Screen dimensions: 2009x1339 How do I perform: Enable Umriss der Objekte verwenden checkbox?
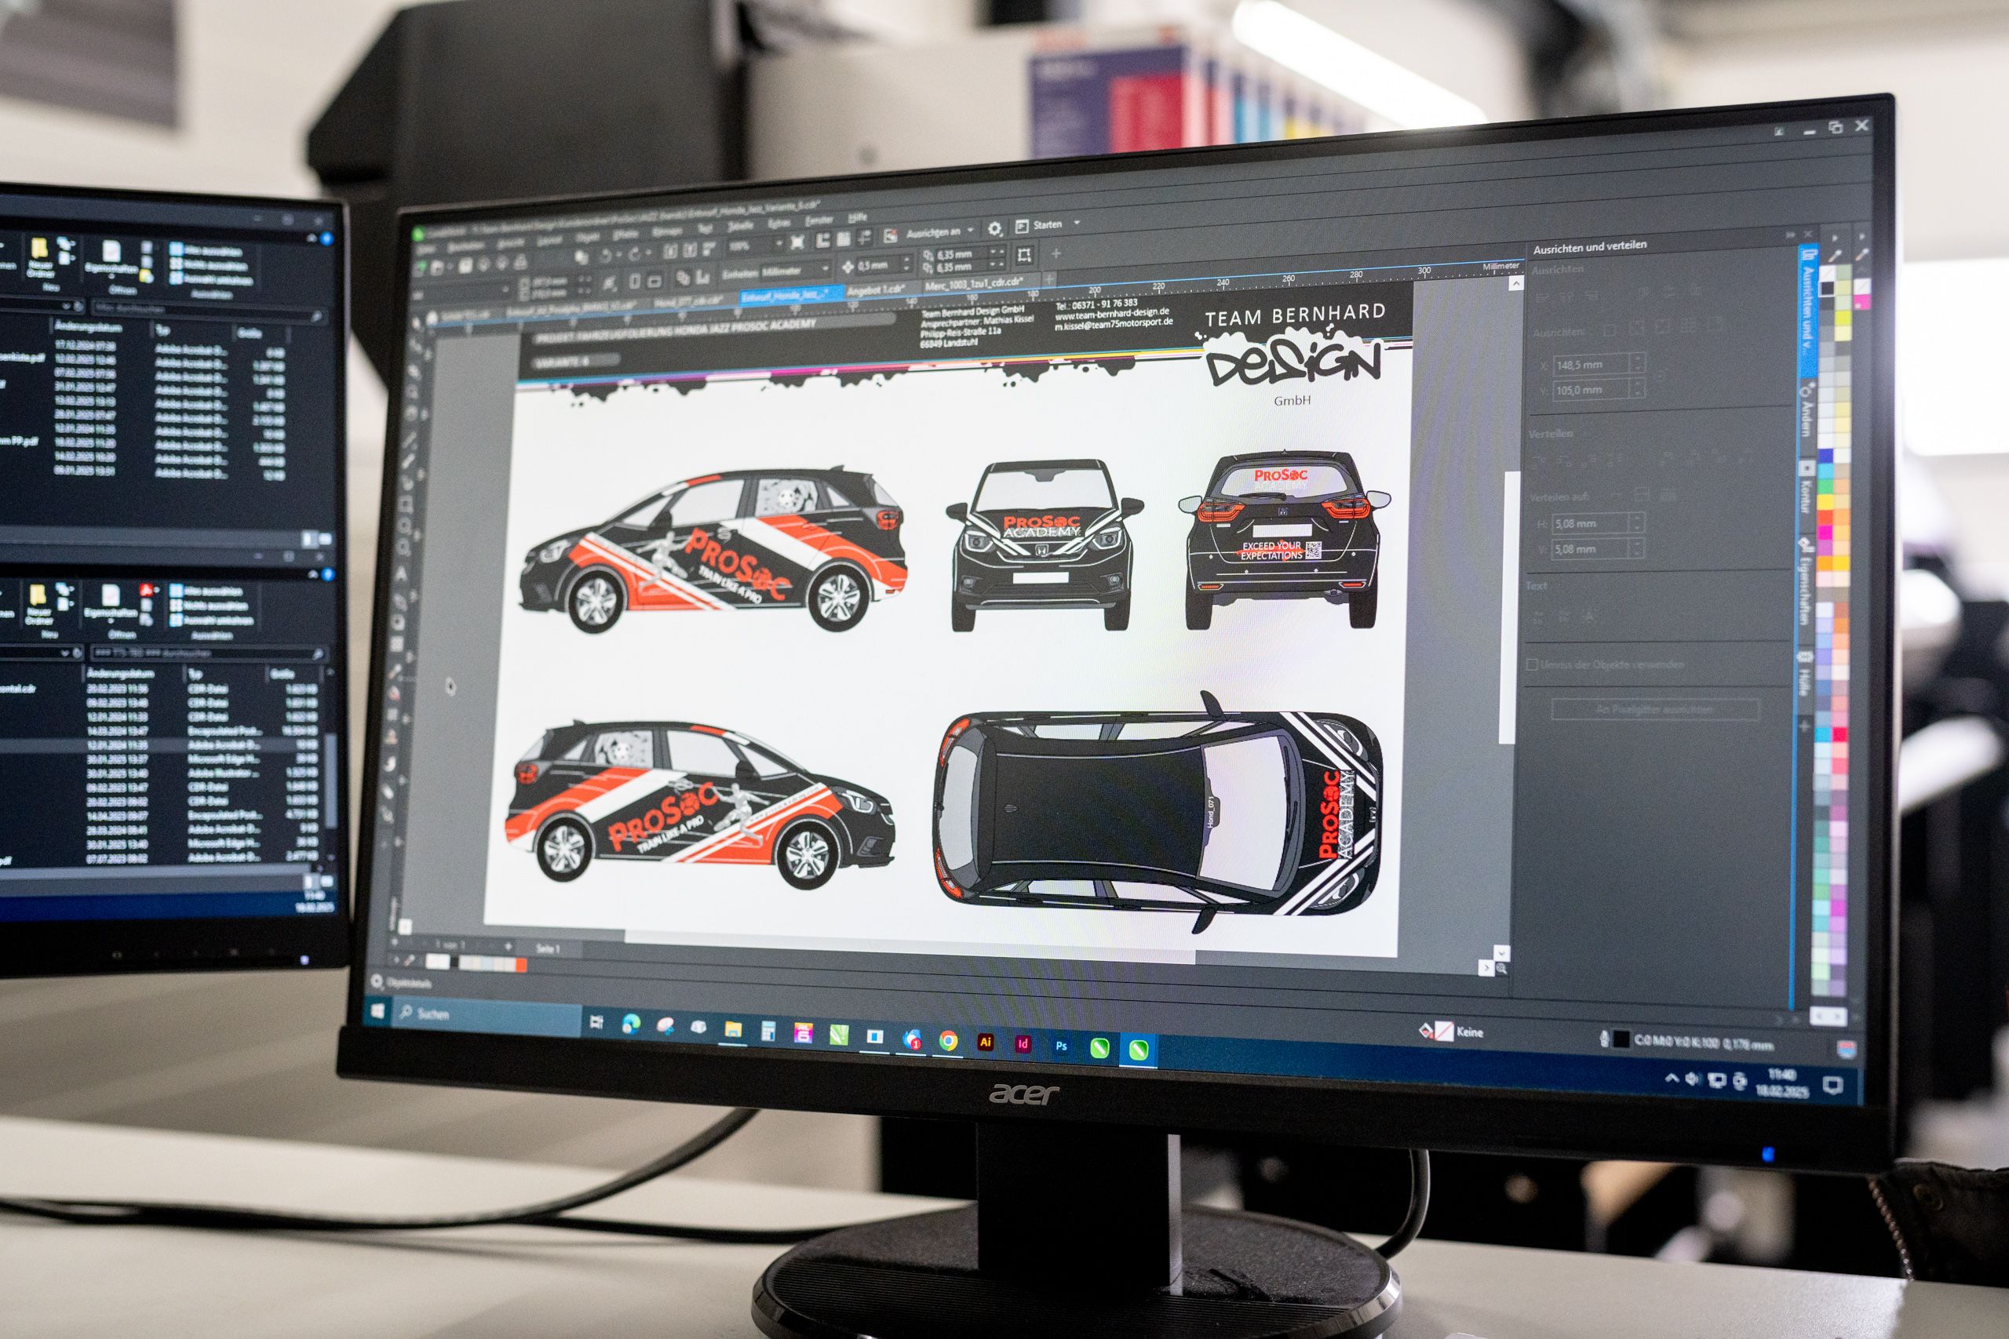tap(1533, 664)
